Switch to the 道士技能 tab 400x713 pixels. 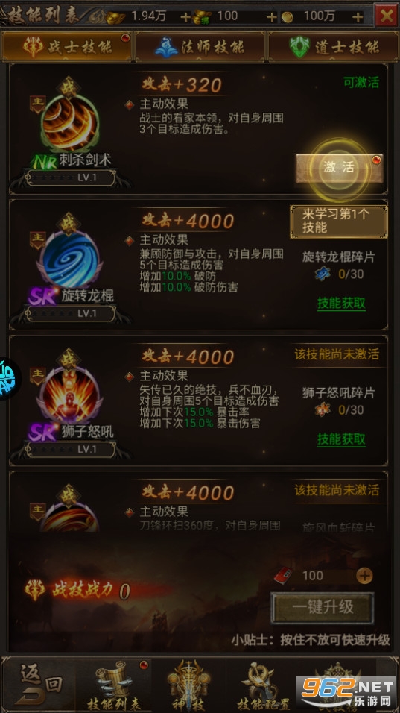[x=333, y=47]
